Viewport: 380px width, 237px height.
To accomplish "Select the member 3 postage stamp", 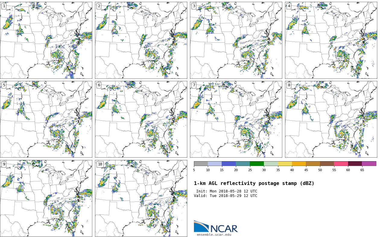I will (x=236, y=40).
